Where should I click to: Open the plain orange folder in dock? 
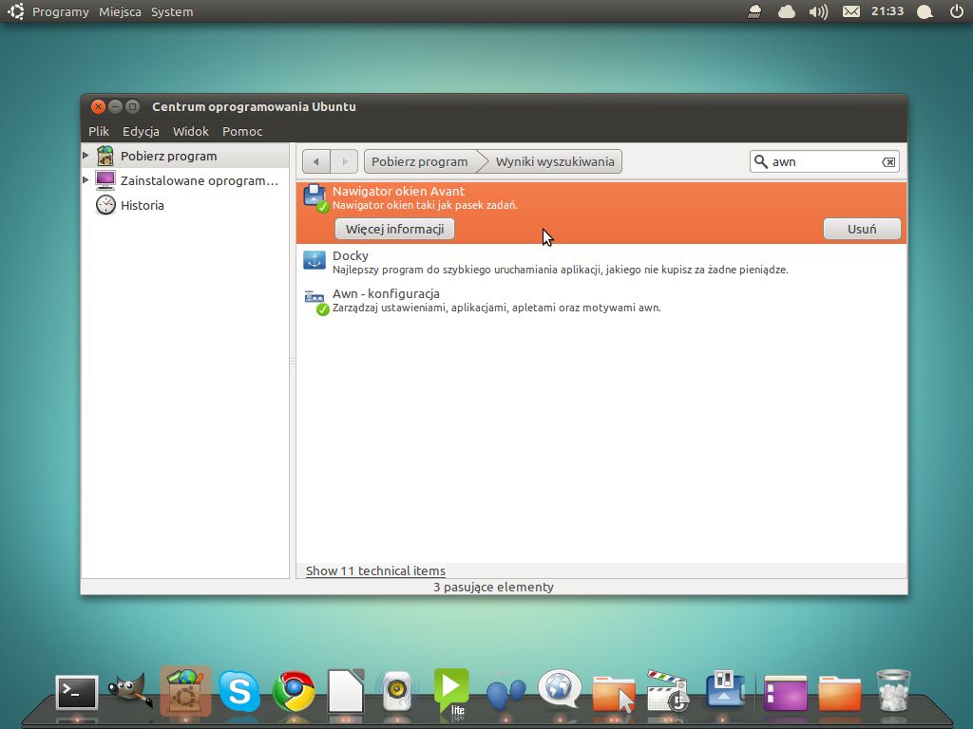click(840, 693)
